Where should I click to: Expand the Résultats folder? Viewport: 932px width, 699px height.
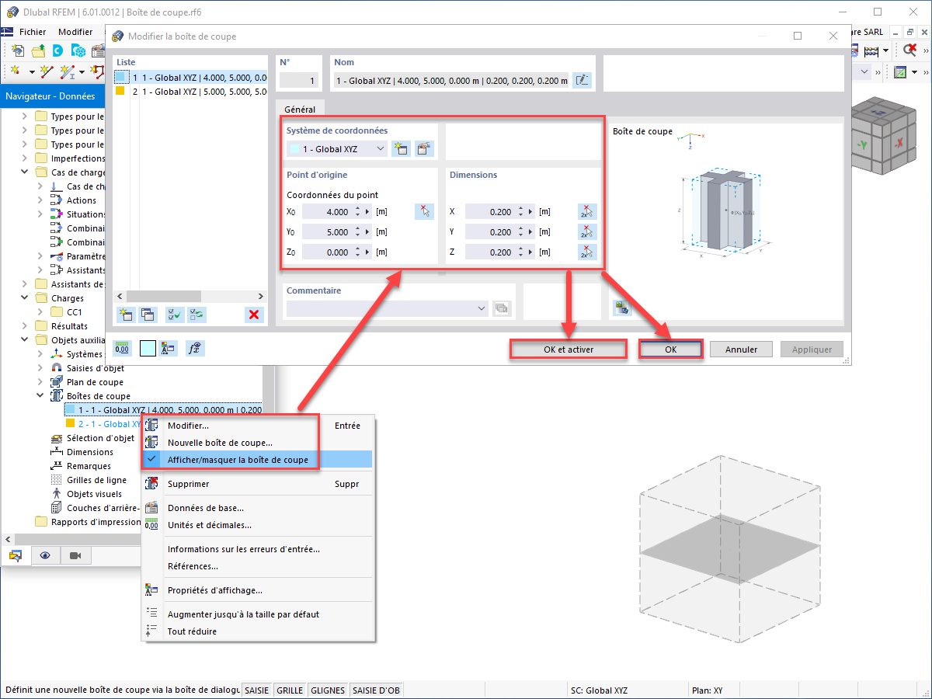(x=24, y=326)
